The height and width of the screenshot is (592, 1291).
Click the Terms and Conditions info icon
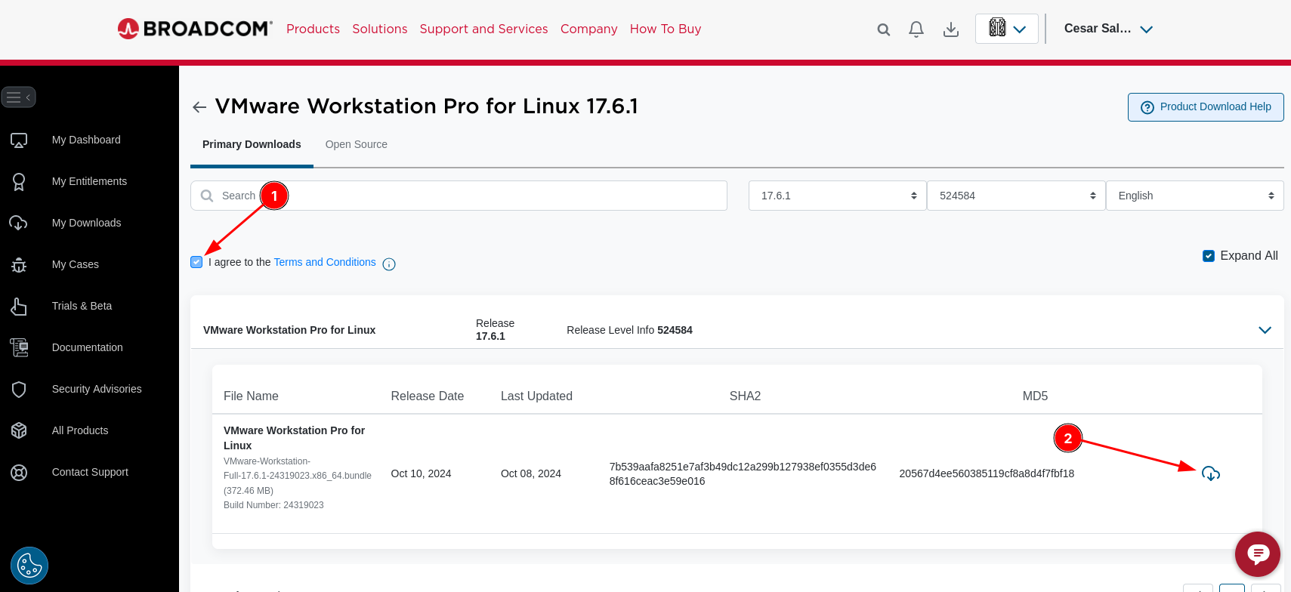[389, 264]
